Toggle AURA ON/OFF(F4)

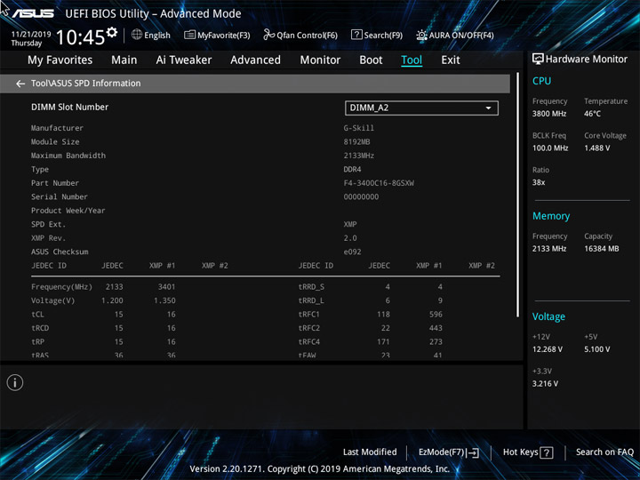(x=455, y=35)
